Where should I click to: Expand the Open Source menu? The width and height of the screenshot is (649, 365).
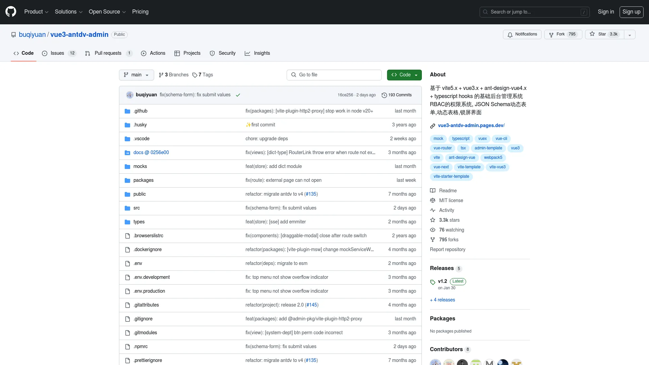pyautogui.click(x=107, y=12)
